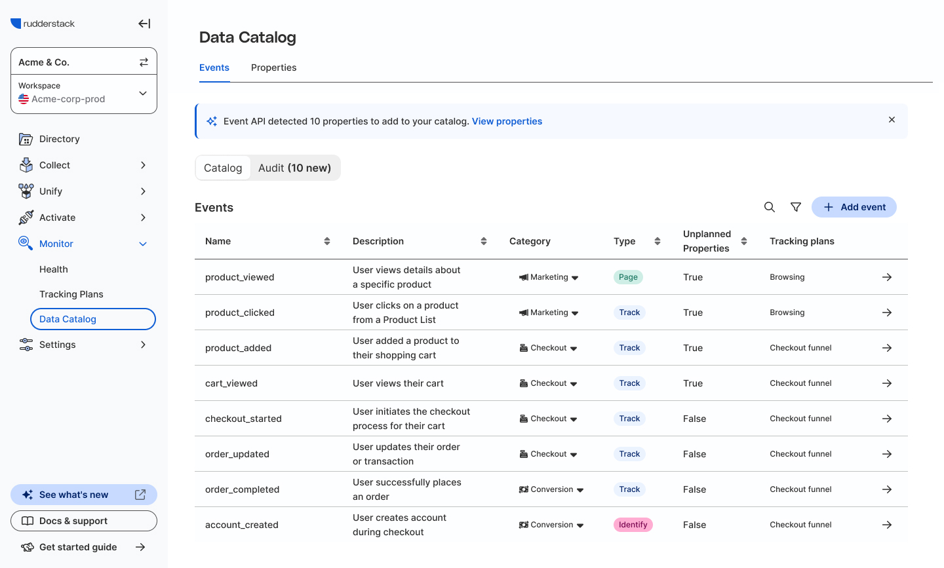Click the Browsing tracking plan arrow for product_viewed
Screen dimensions: 944x568
pyautogui.click(x=887, y=277)
